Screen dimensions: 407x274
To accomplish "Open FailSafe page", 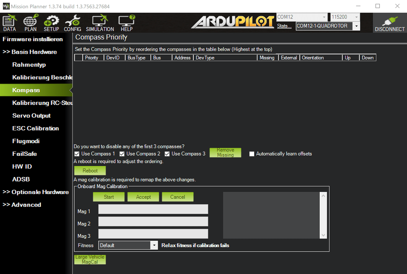I will point(24,154).
